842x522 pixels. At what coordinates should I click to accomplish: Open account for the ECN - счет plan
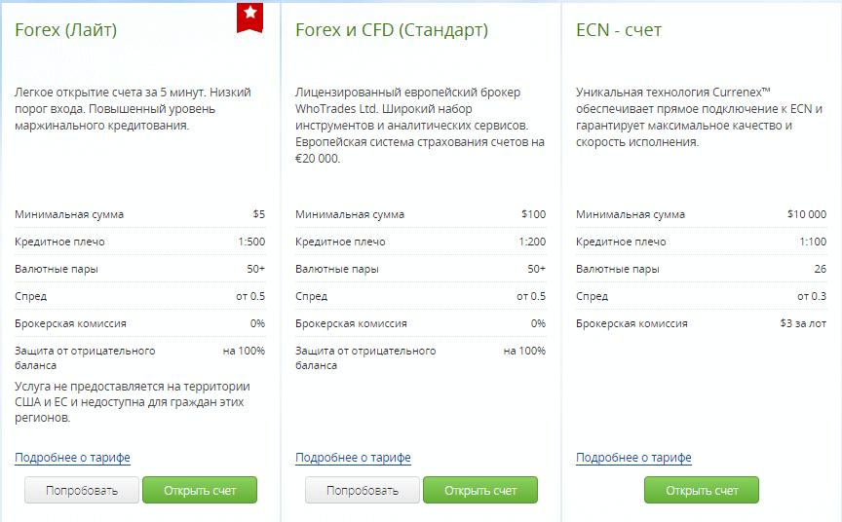pyautogui.click(x=702, y=490)
